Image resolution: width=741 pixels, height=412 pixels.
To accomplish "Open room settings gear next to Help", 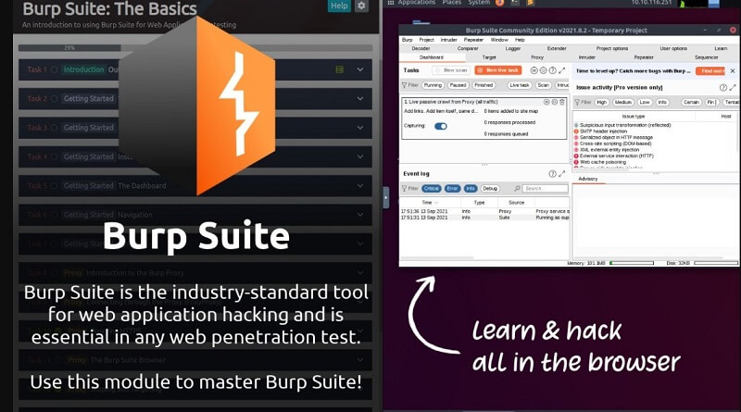I will pos(361,6).
